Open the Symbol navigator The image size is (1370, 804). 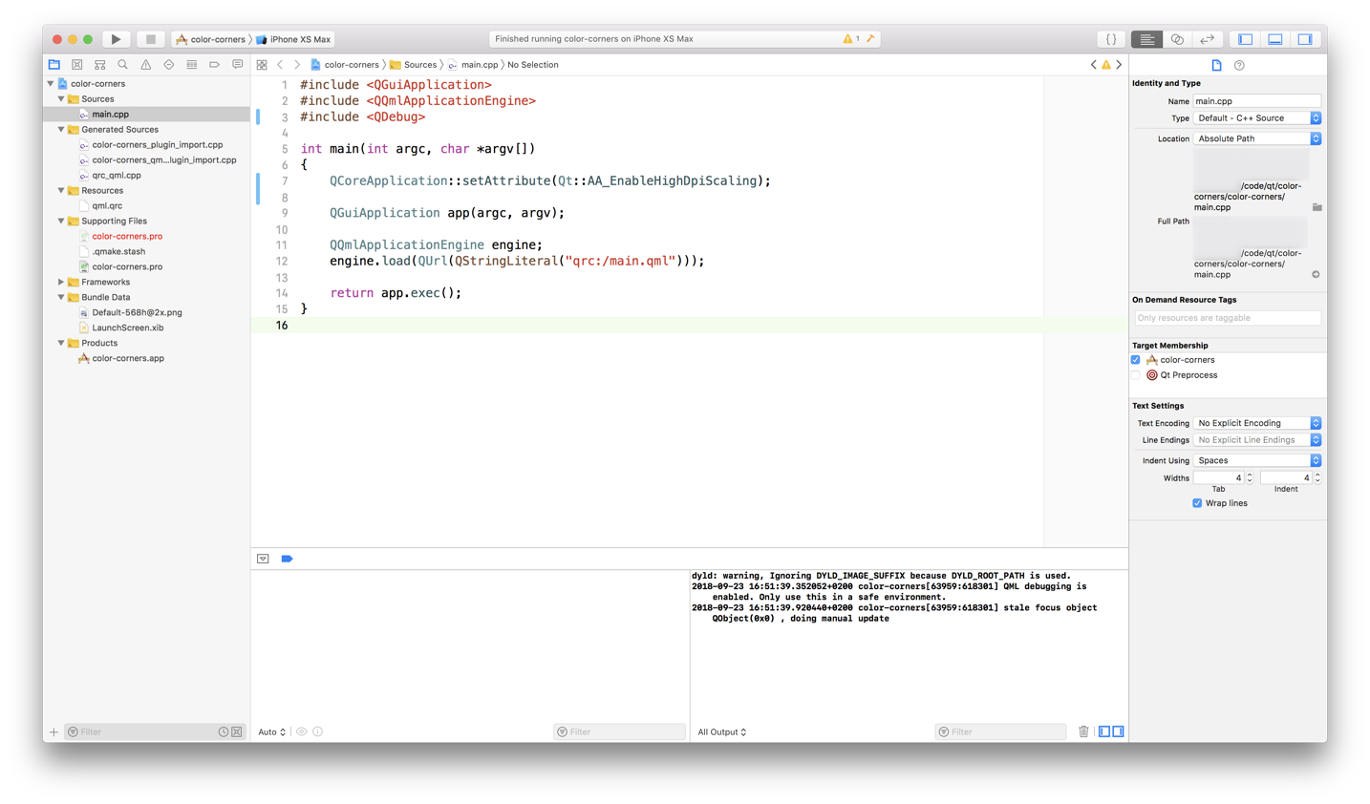click(100, 65)
